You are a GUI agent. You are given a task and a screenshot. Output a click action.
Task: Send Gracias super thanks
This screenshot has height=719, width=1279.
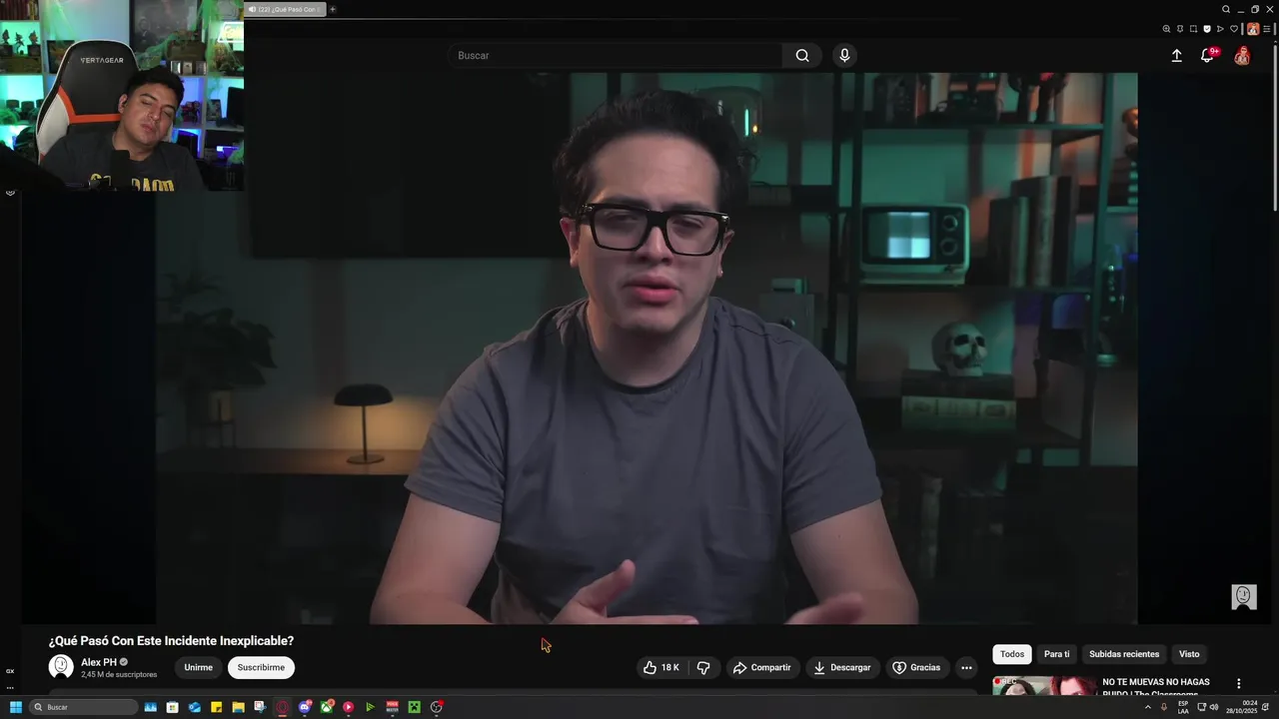coord(916,667)
